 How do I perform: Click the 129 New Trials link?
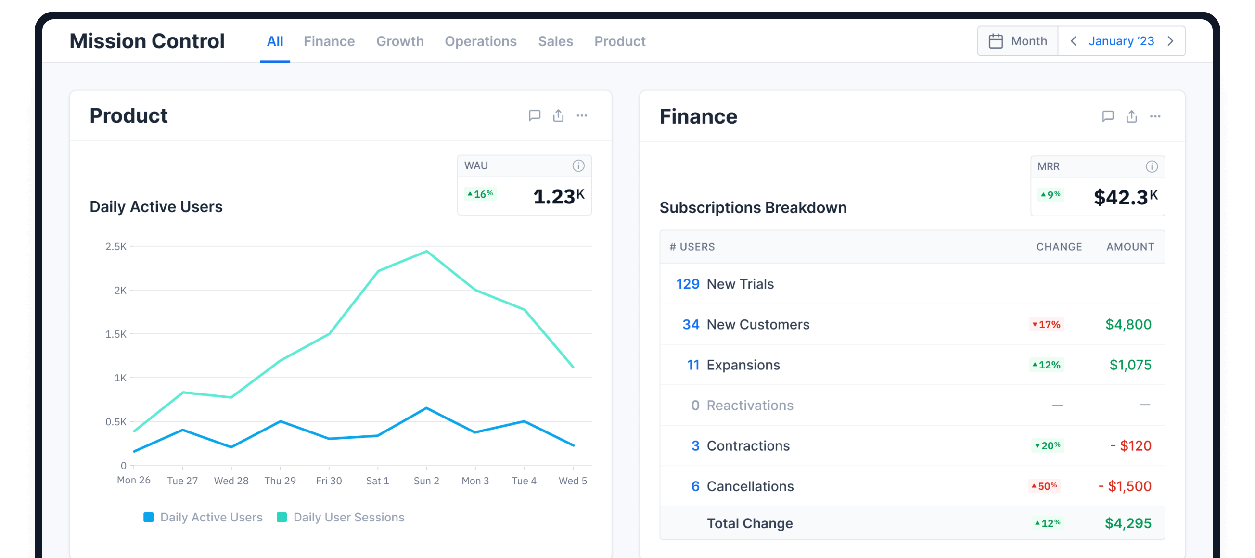click(724, 284)
